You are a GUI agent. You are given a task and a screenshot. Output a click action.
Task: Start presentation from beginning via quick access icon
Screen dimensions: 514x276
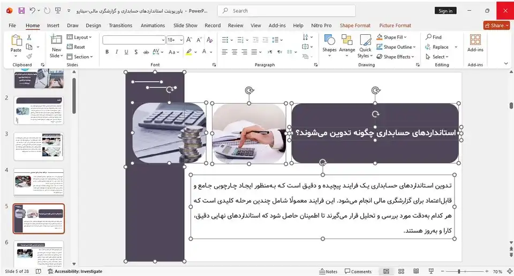[58, 11]
